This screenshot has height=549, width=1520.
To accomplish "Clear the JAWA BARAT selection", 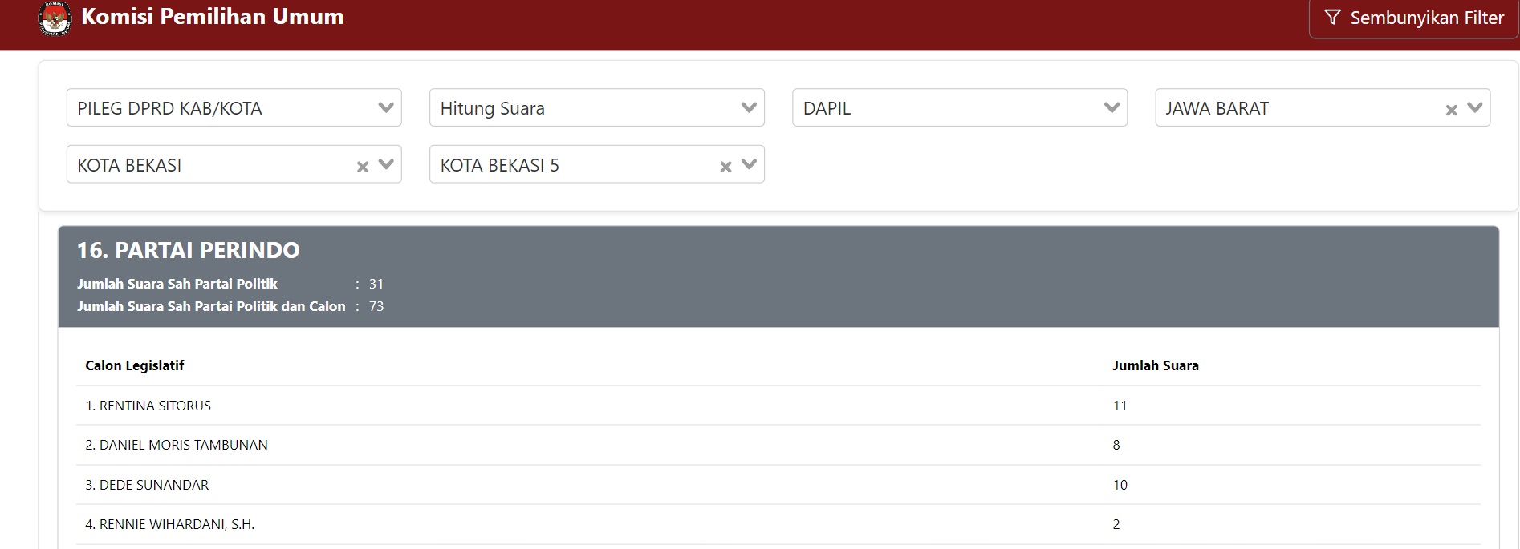I will pyautogui.click(x=1451, y=110).
